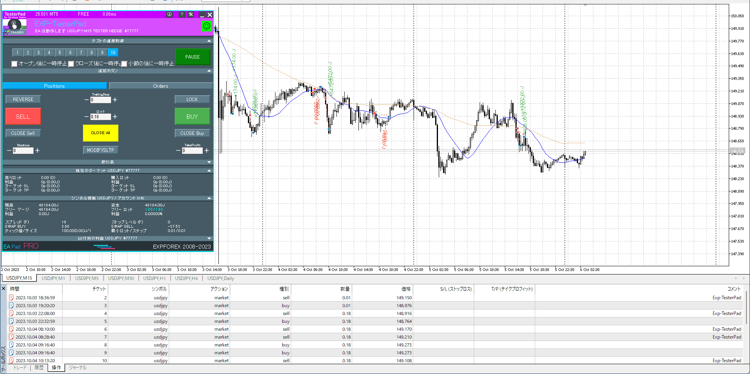Viewport: 750px width, 374px height.
Task: Open the question mark help icon
Action: point(181,14)
